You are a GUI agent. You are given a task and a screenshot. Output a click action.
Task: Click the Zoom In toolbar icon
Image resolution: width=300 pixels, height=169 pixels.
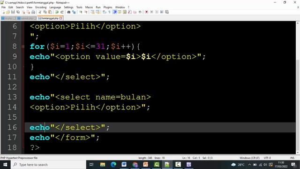81,12
